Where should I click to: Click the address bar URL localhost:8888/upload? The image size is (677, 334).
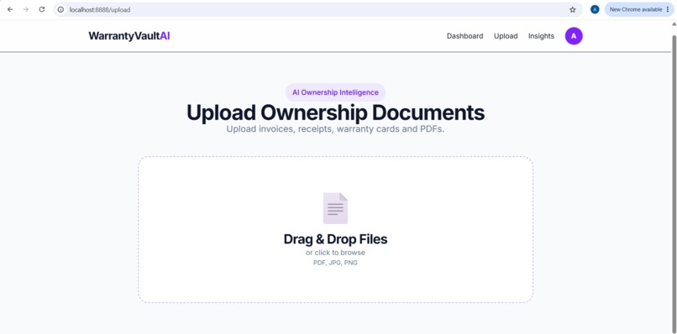100,9
